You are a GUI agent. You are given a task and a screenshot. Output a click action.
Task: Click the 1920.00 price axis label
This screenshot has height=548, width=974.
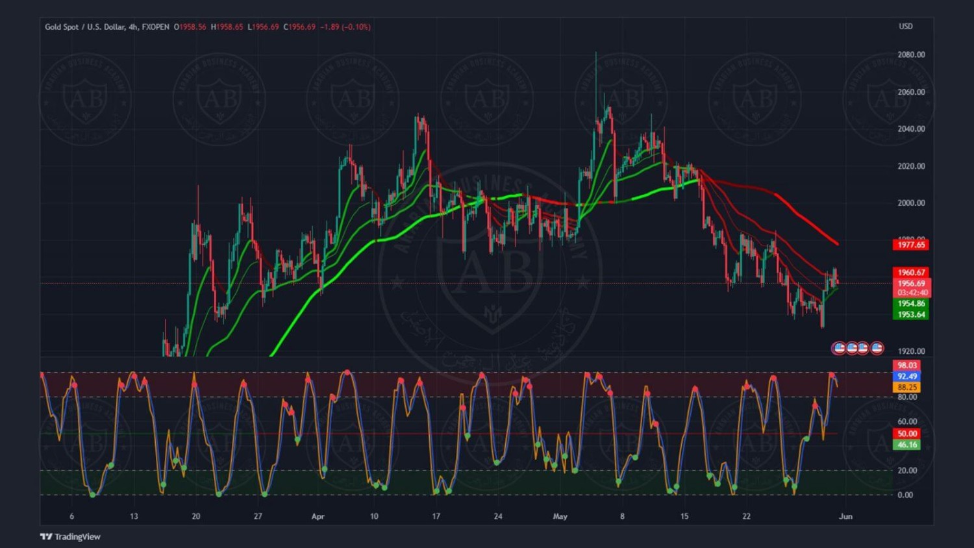(x=911, y=351)
